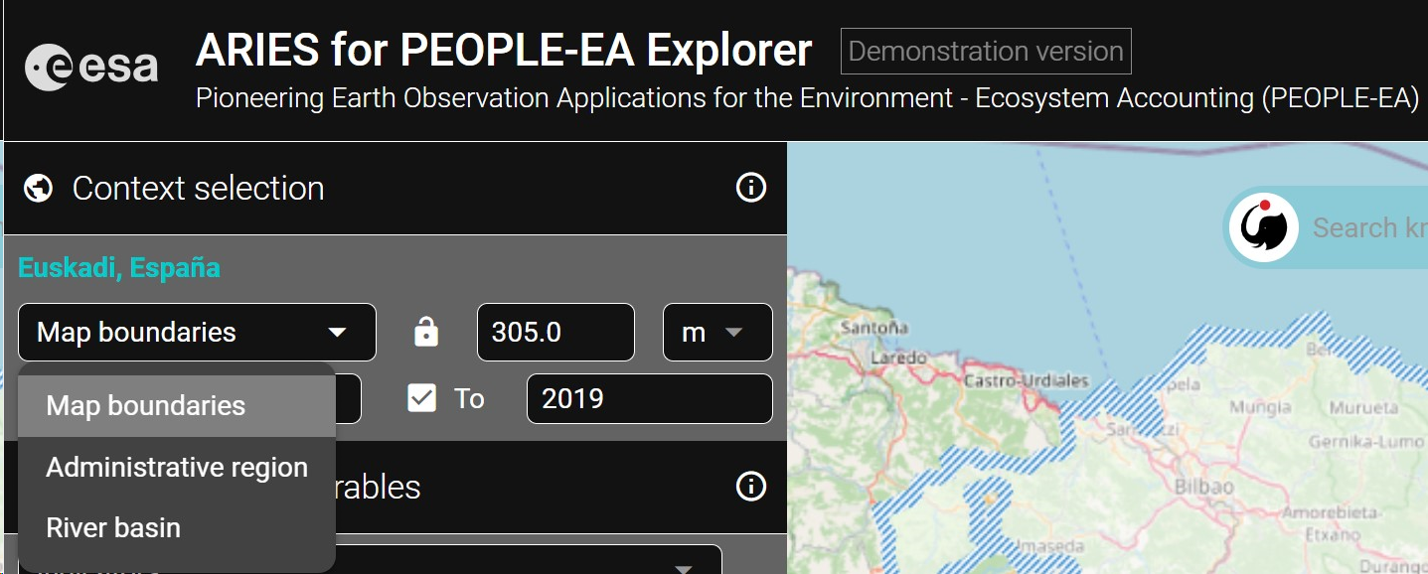Select Map boundaries from the list
Image resolution: width=1428 pixels, height=574 pixels.
[x=177, y=406]
